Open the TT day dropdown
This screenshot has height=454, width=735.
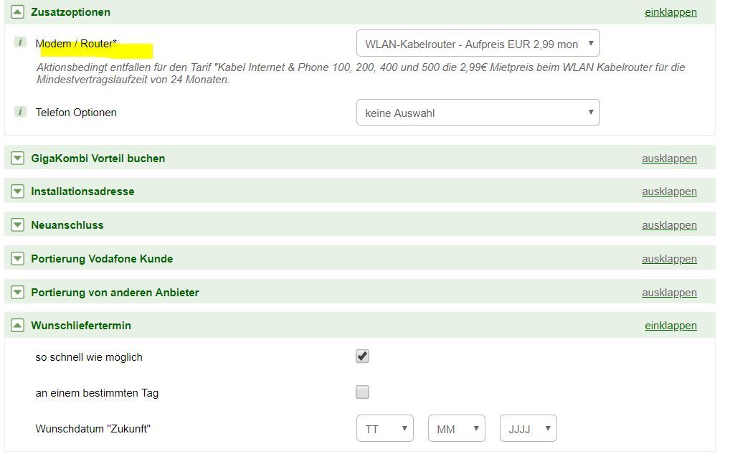384,429
